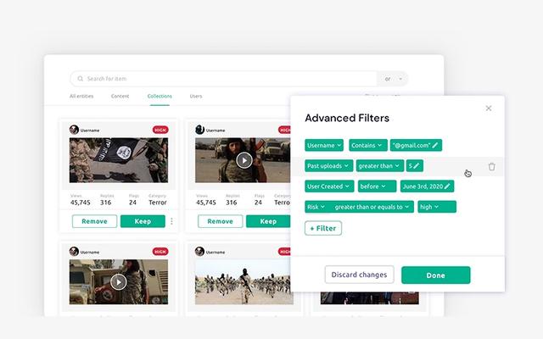
Task: Open the "or" dropdown beside the search
Action: [x=393, y=79]
